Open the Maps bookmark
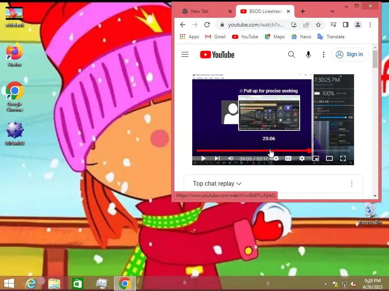The height and width of the screenshot is (291, 389). 275,37
